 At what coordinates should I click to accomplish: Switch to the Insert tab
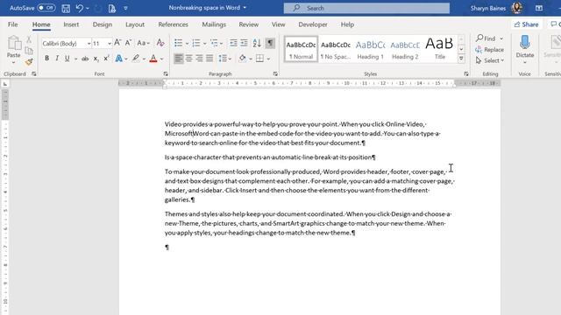click(71, 24)
